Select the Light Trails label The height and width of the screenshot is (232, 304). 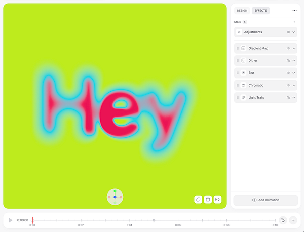(256, 97)
